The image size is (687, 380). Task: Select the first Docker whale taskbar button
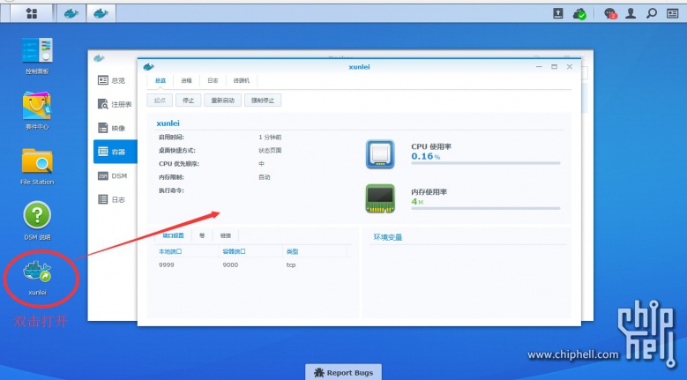point(71,13)
